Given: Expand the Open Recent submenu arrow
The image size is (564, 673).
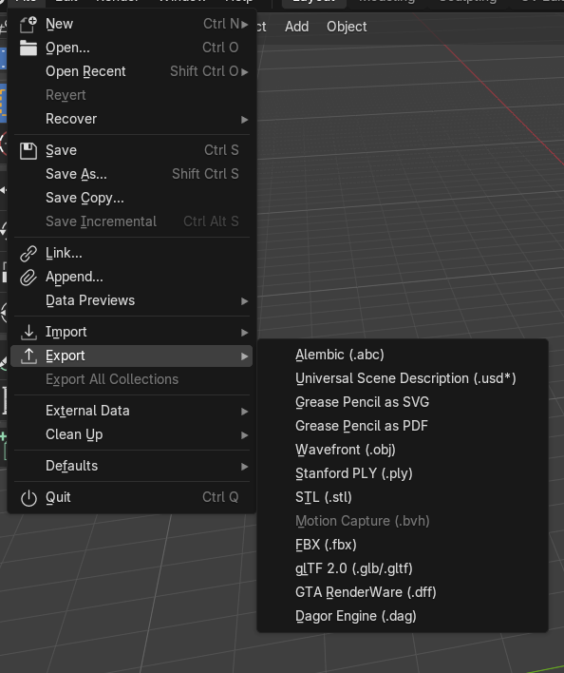Looking at the screenshot, I should pos(244,72).
